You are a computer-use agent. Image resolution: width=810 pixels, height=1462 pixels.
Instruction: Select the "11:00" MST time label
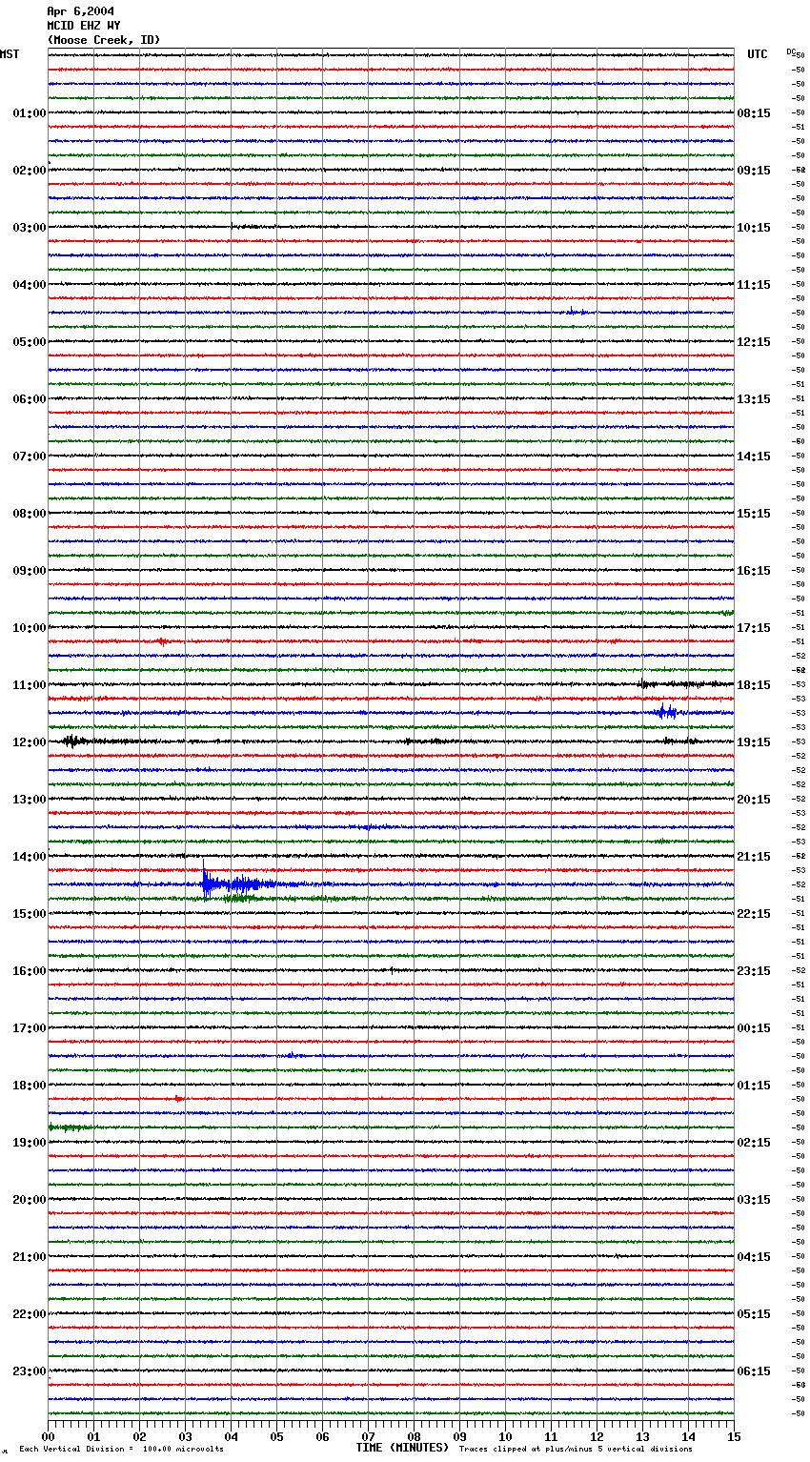30,685
